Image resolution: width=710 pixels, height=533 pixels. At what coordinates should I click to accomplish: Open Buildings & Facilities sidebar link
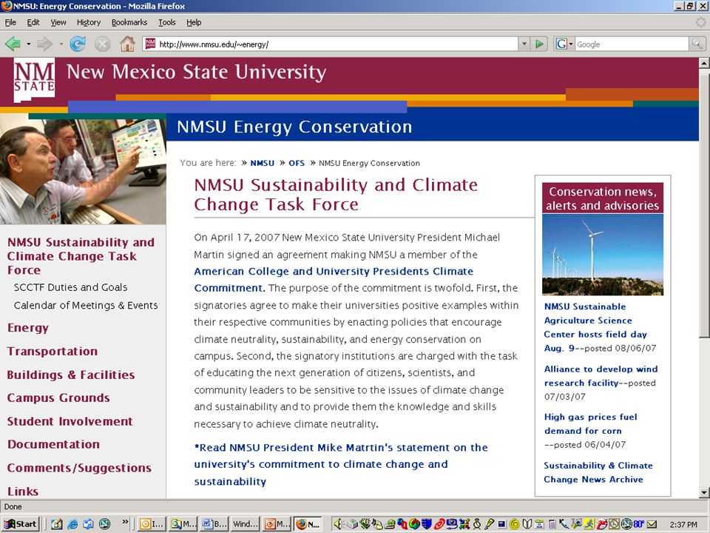pyautogui.click(x=71, y=375)
